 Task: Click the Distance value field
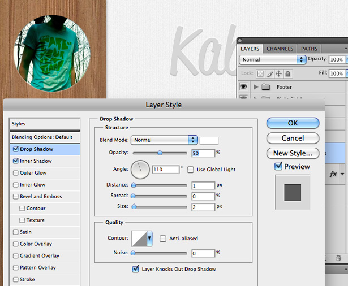coord(203,185)
